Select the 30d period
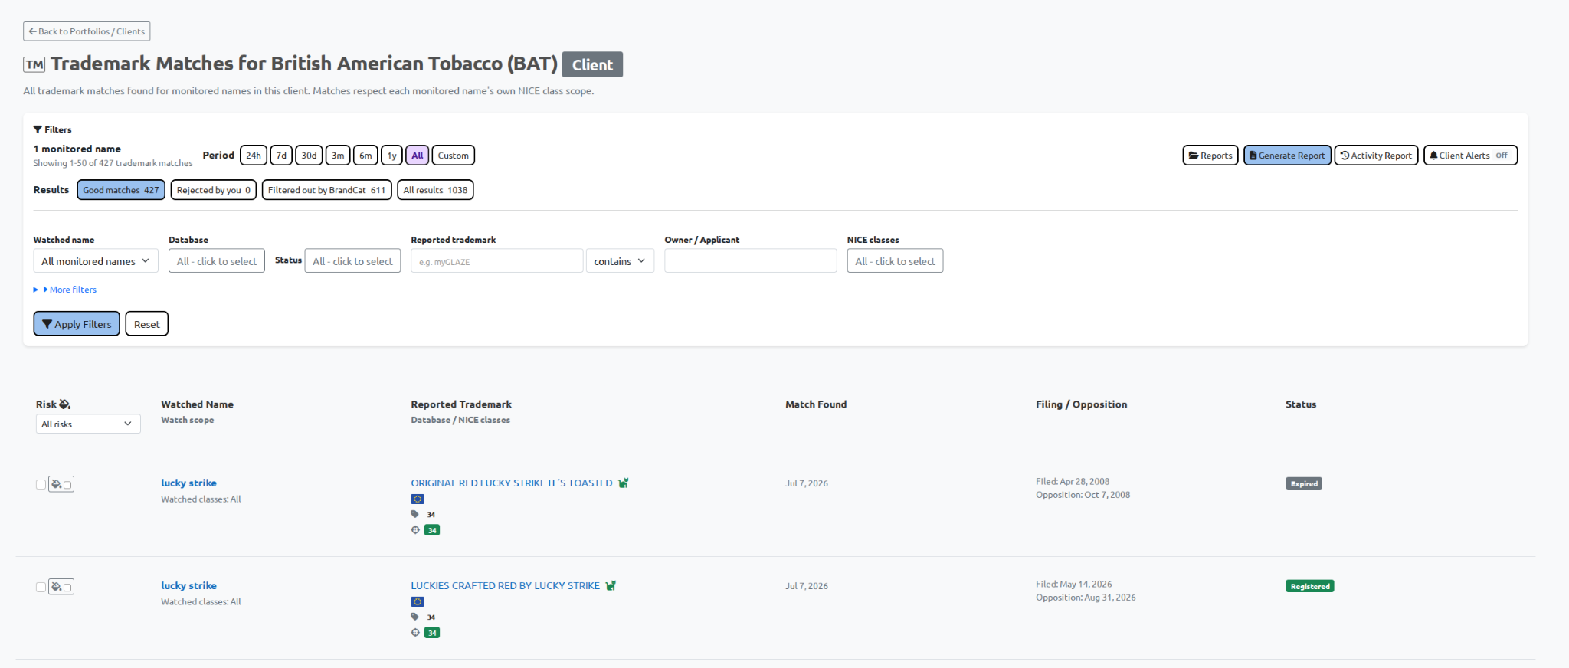Screen dimensions: 1569x668 click(x=309, y=156)
